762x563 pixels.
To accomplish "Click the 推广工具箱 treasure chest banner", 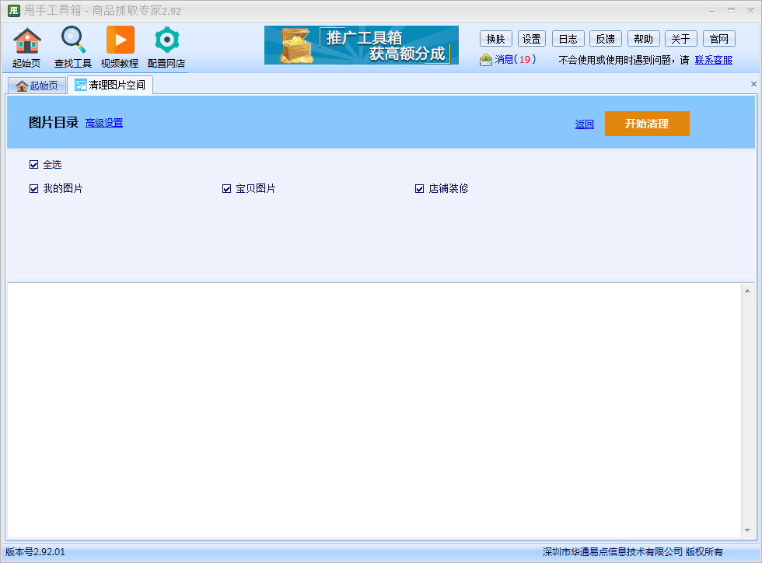I will 361,45.
